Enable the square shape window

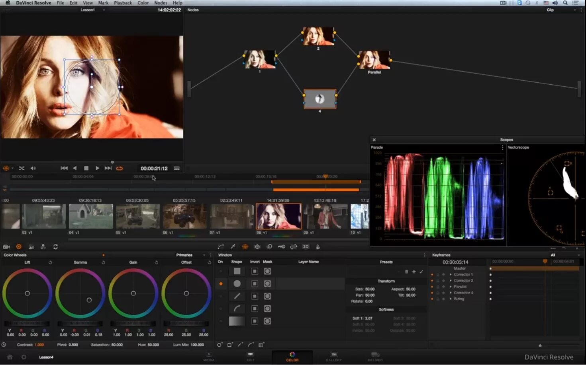click(x=221, y=271)
